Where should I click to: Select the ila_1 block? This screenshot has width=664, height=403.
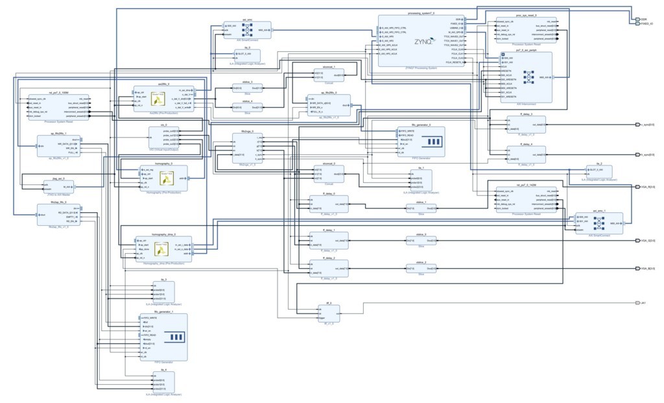[421, 180]
